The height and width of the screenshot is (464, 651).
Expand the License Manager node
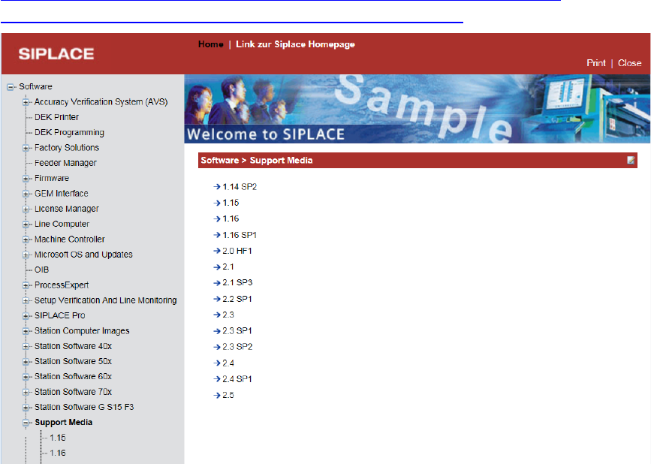pyautogui.click(x=26, y=209)
